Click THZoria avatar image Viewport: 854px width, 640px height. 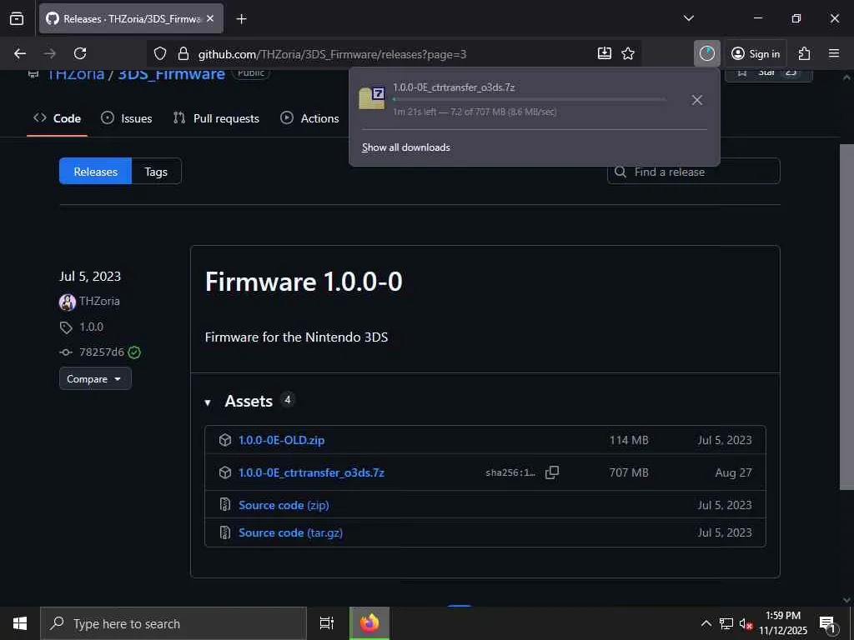pyautogui.click(x=68, y=302)
